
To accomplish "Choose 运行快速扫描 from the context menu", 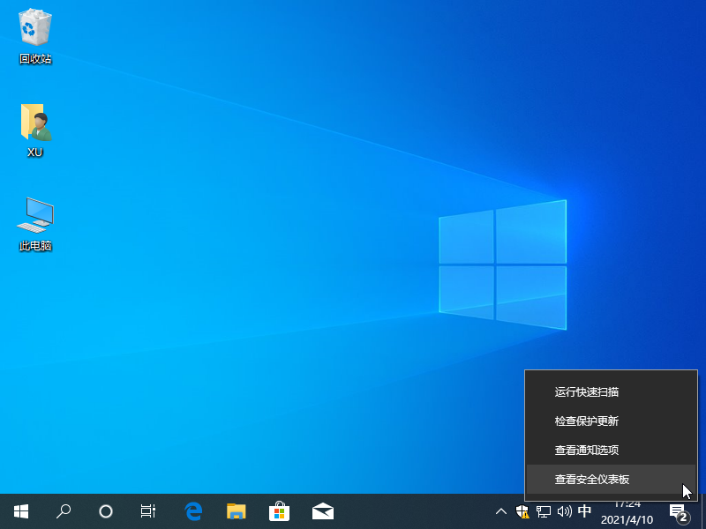I will (587, 392).
